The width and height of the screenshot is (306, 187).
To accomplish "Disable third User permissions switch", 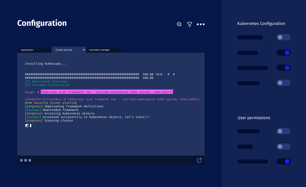I will point(283,161).
